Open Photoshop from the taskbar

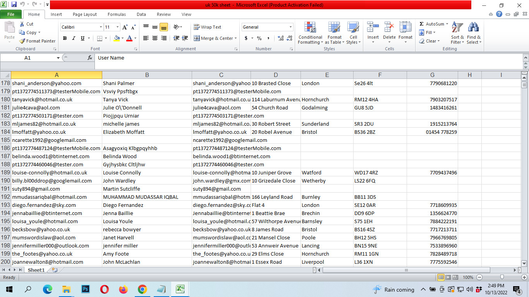[86, 289]
